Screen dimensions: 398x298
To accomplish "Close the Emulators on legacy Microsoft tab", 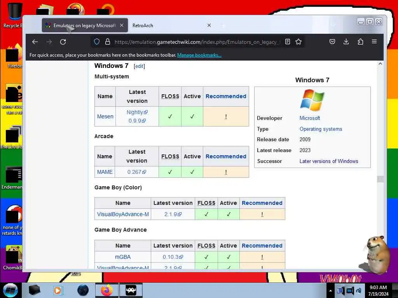I will [122, 25].
